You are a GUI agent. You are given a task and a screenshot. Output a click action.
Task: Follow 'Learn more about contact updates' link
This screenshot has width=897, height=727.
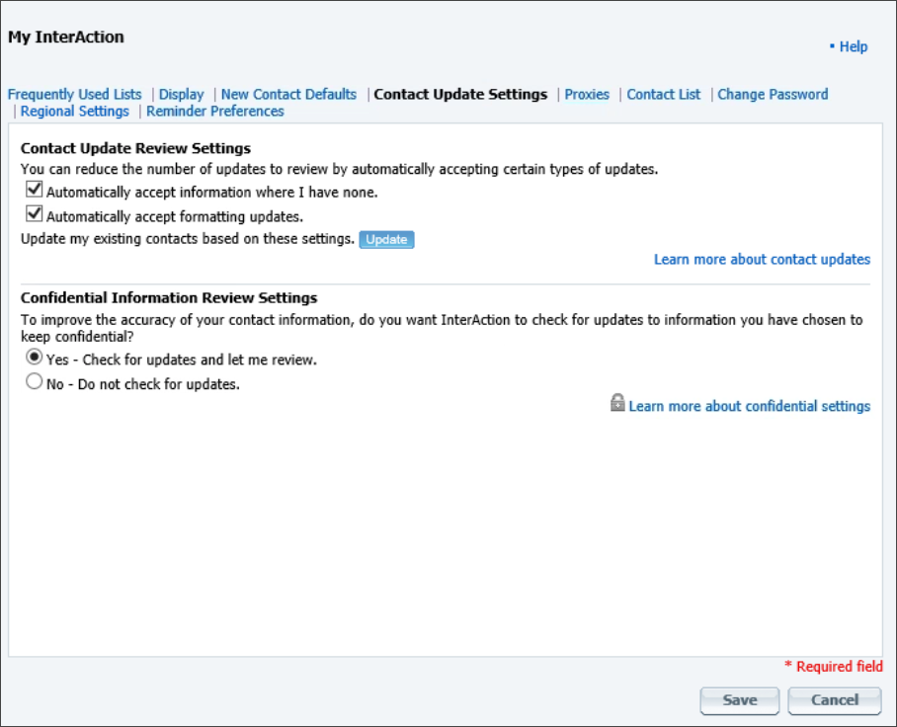[762, 260]
